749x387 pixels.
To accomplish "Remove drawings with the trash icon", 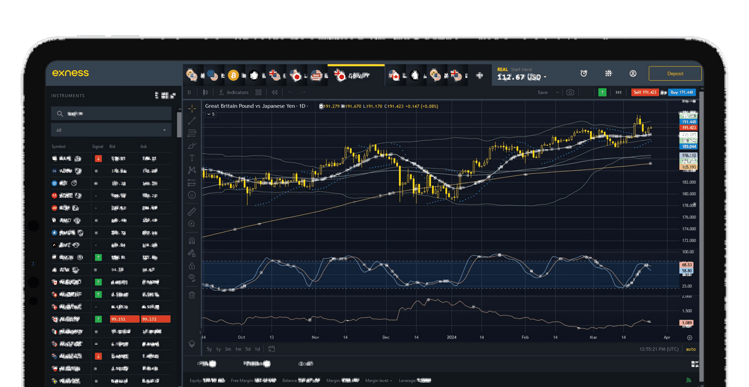I will tap(192, 295).
